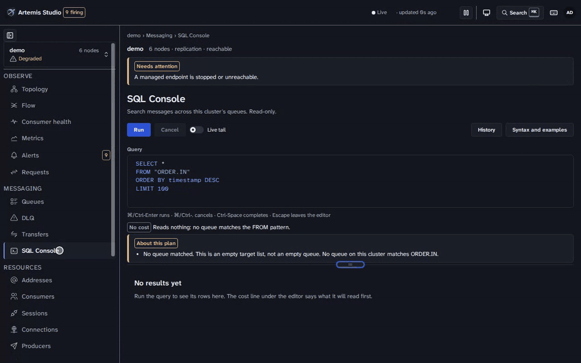581x363 pixels.
Task: Click the demo breadcrumb link
Action: pos(134,35)
